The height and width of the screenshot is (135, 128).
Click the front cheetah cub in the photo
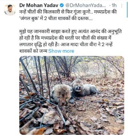pyautogui.click(x=63, y=94)
